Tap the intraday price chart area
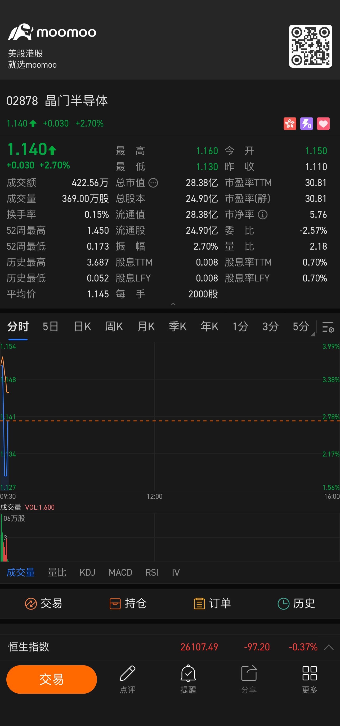This screenshot has width=340, height=726. coord(170,416)
